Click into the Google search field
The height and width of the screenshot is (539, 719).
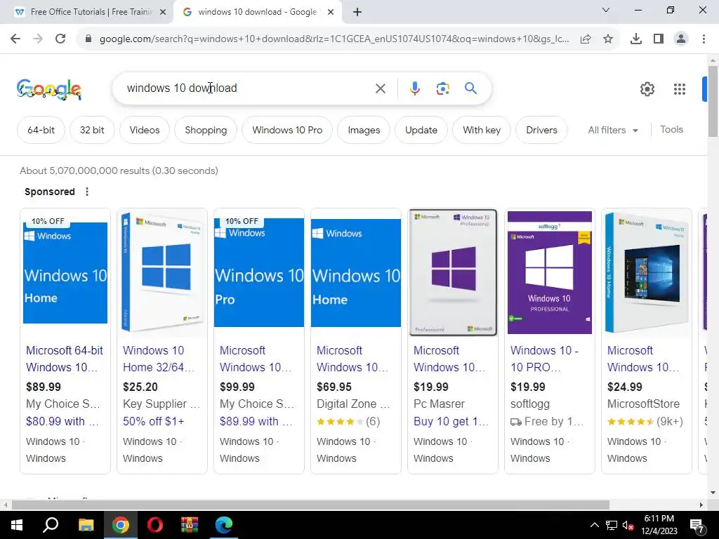click(x=248, y=88)
